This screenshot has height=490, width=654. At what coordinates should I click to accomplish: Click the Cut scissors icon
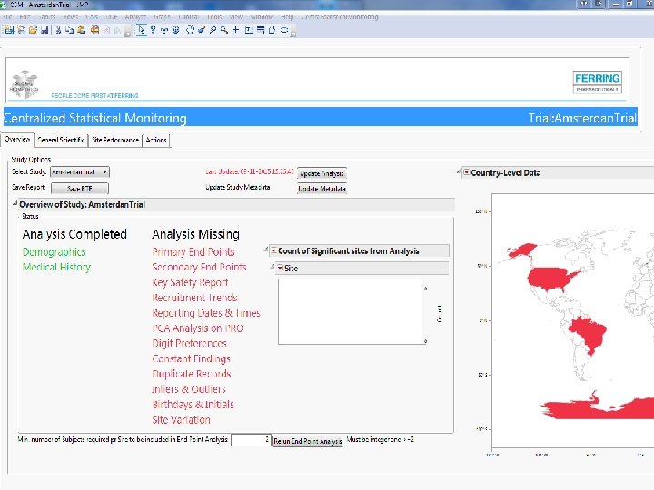[x=58, y=30]
